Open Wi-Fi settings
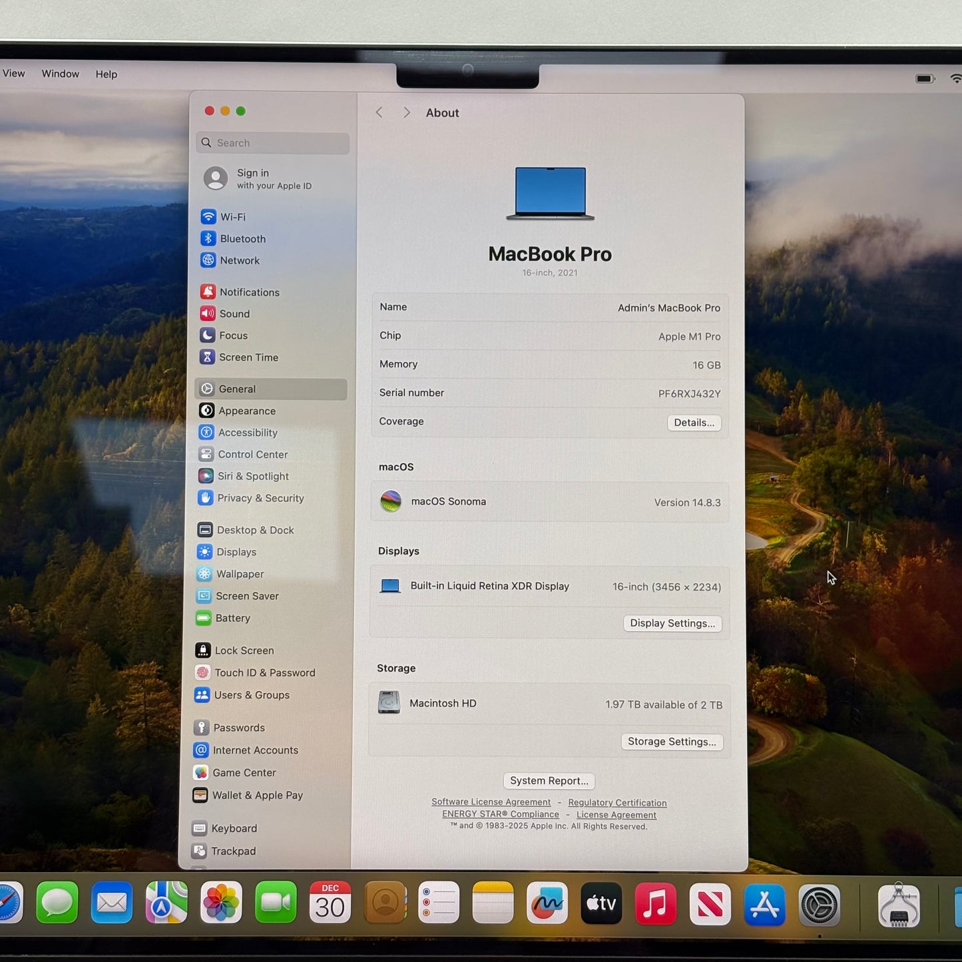962x962 pixels. (x=232, y=216)
